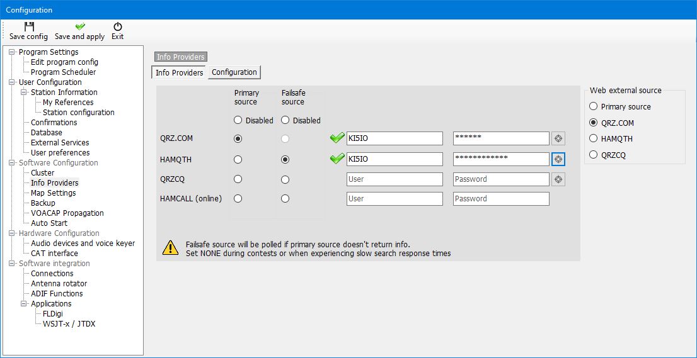The height and width of the screenshot is (358, 697).
Task: Switch to the Configuration tab
Action: coord(234,72)
